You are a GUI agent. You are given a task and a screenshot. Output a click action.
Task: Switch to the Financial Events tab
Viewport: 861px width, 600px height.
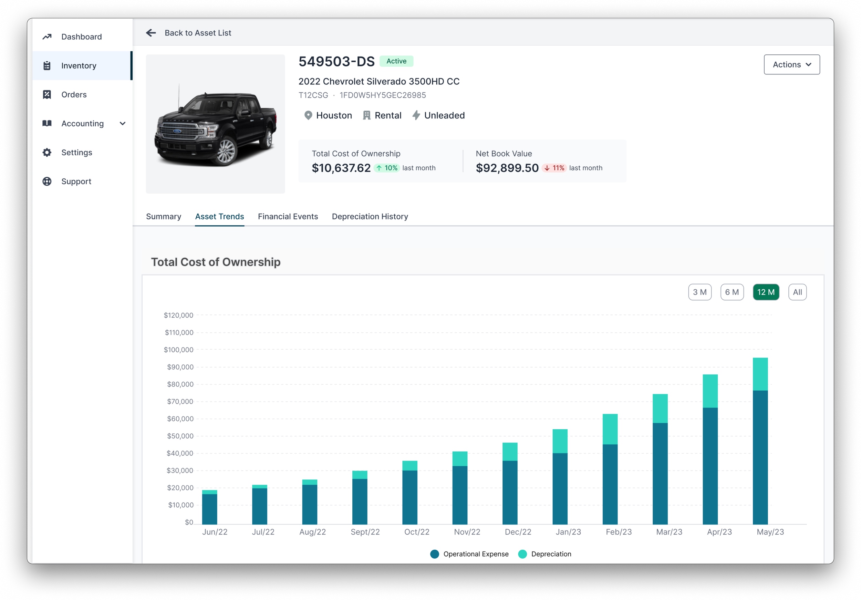288,216
